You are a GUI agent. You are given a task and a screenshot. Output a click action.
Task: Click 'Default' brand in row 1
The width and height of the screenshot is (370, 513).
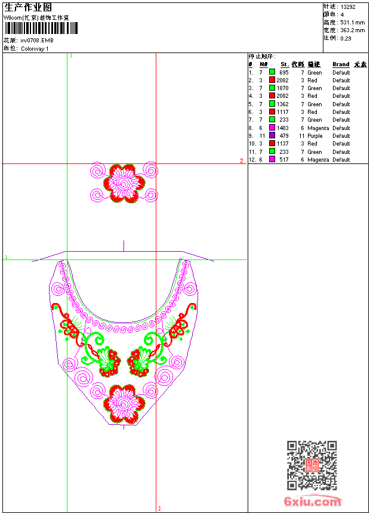point(341,73)
